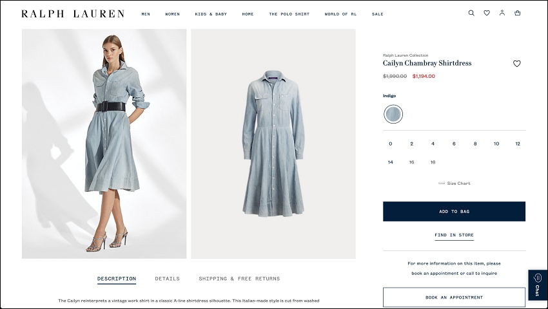Open the Men menu

(146, 14)
